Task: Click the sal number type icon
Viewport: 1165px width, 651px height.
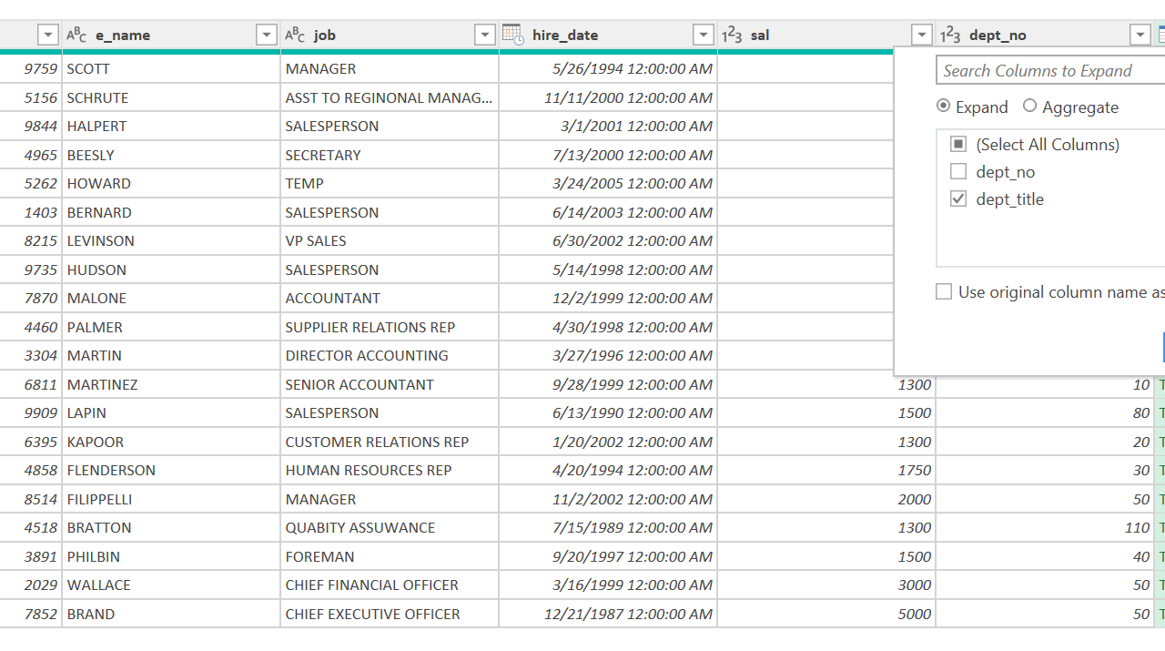Action: coord(732,36)
